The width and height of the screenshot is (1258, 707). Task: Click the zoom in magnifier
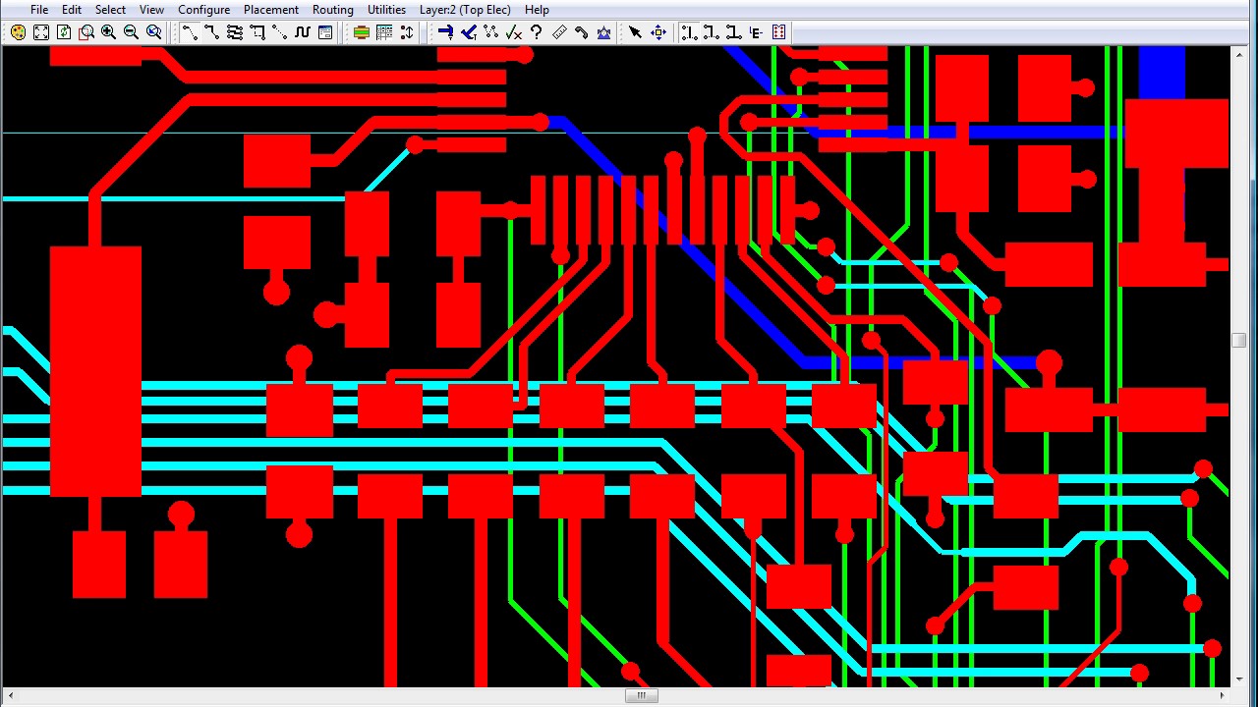(x=108, y=32)
